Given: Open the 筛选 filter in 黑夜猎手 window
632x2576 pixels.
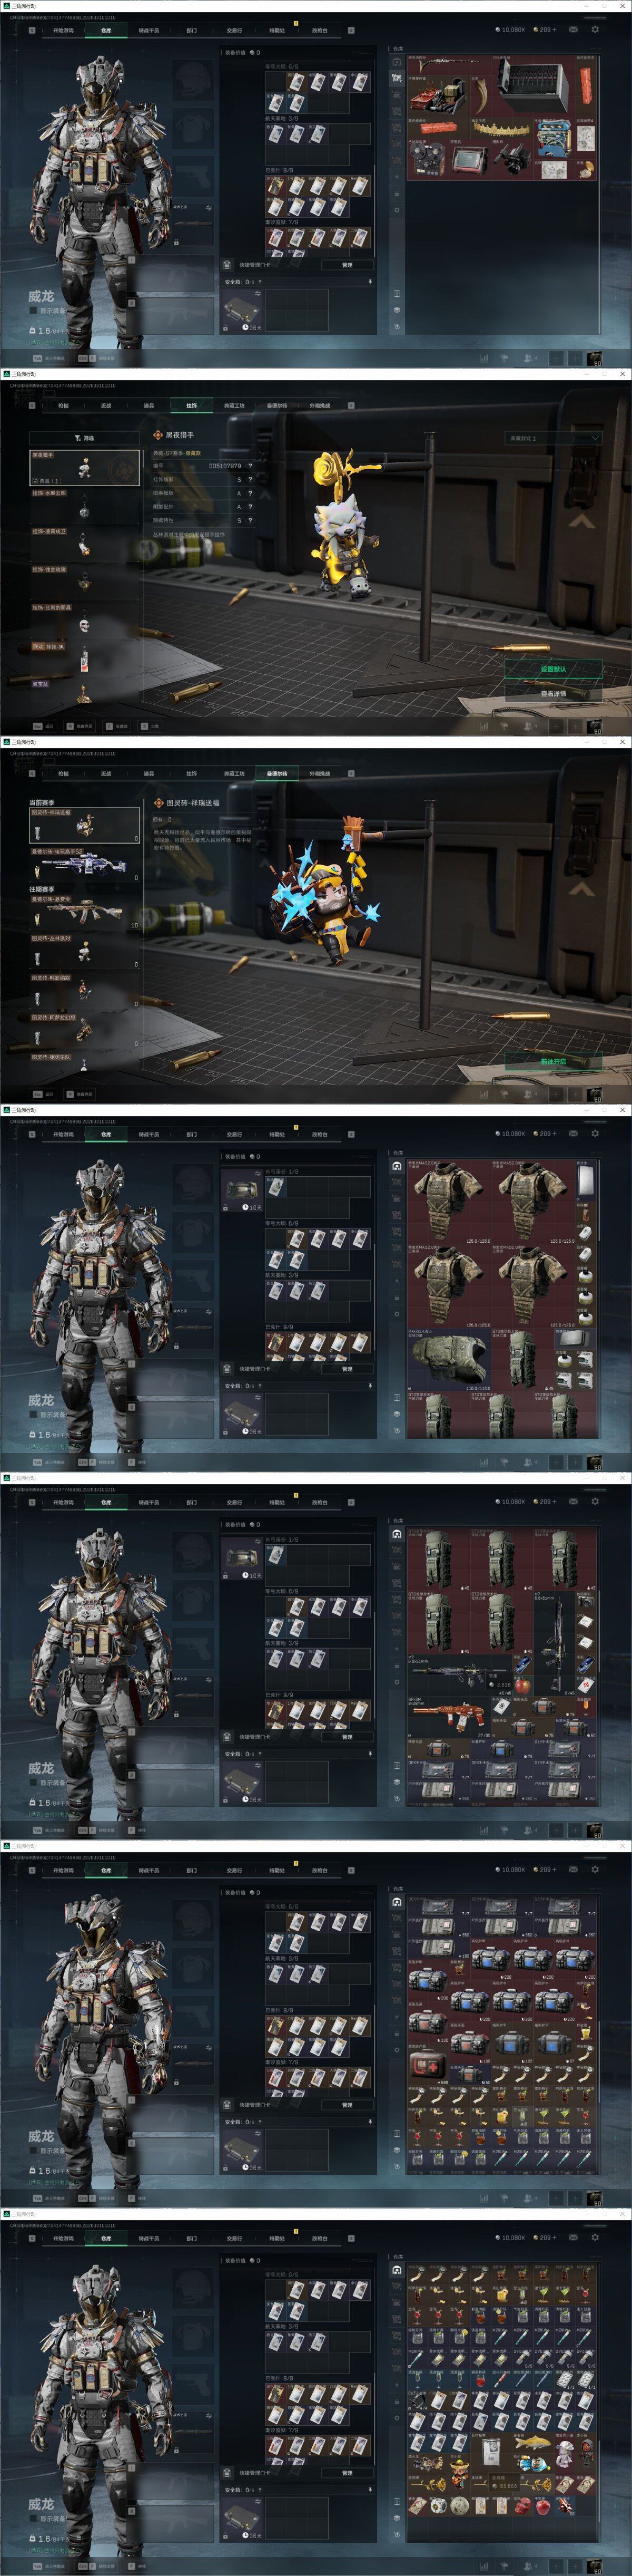Looking at the screenshot, I should pyautogui.click(x=84, y=438).
